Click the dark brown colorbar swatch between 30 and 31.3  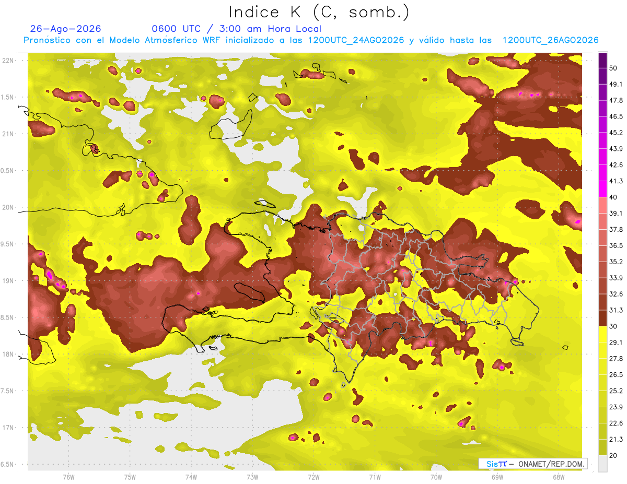point(602,318)
